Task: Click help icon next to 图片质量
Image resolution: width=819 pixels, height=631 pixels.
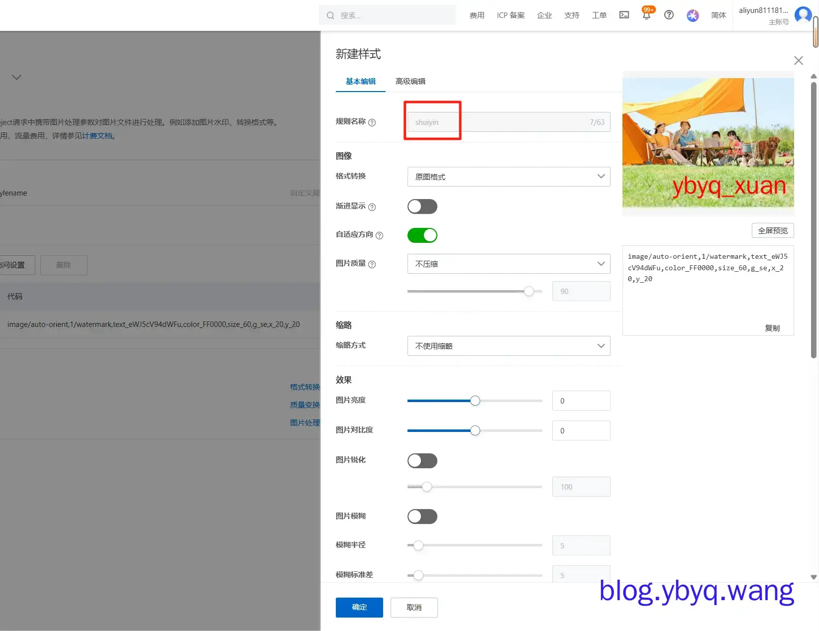Action: 372,264
